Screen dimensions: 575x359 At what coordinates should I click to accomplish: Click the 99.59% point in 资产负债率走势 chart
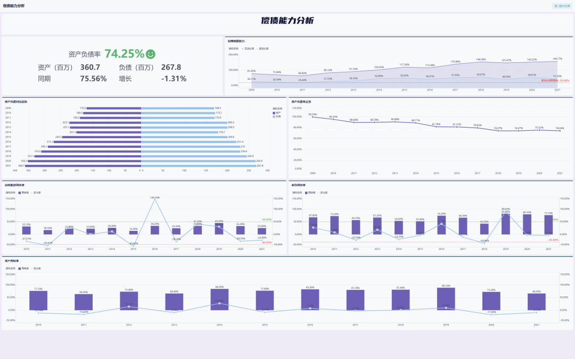pos(313,117)
